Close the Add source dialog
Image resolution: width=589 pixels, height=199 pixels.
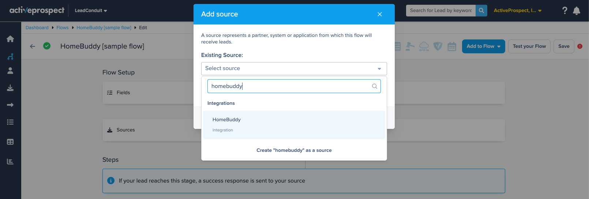[x=380, y=14]
